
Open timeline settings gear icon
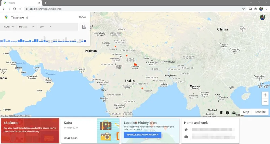pos(234,113)
